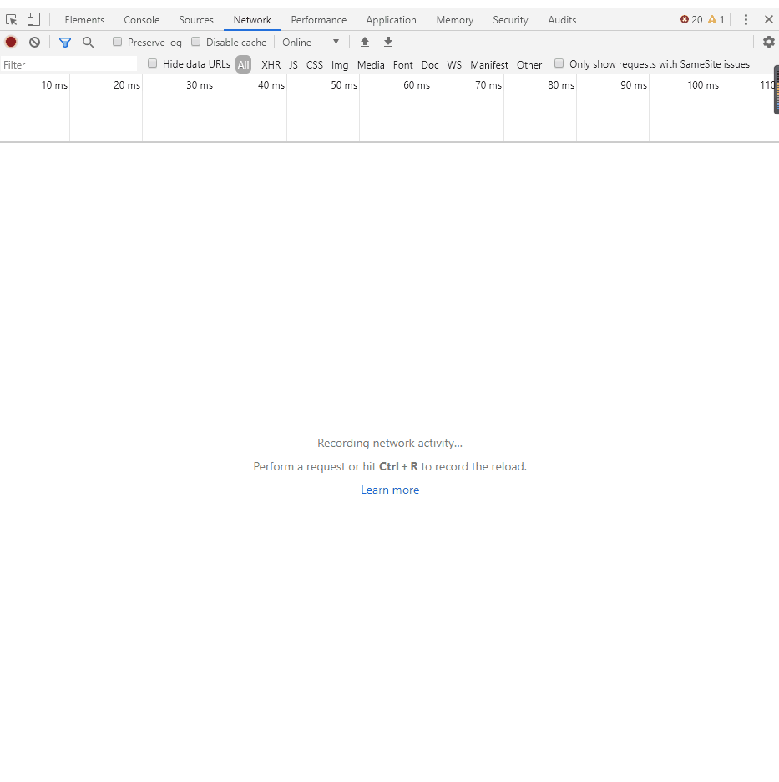This screenshot has height=782, width=779.
Task: Select the Network tab
Action: tap(252, 20)
